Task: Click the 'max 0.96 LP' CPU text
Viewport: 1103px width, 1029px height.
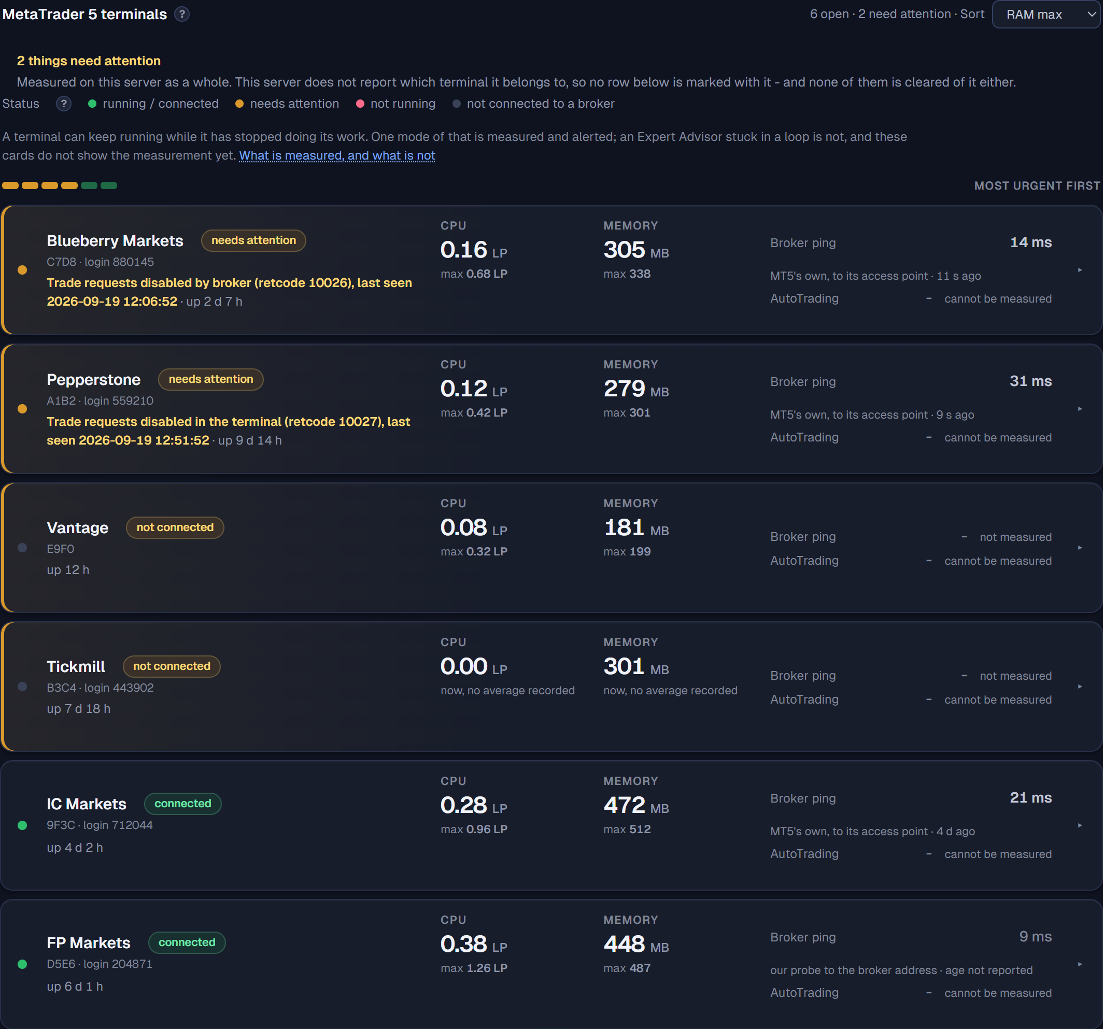Action: tap(474, 830)
